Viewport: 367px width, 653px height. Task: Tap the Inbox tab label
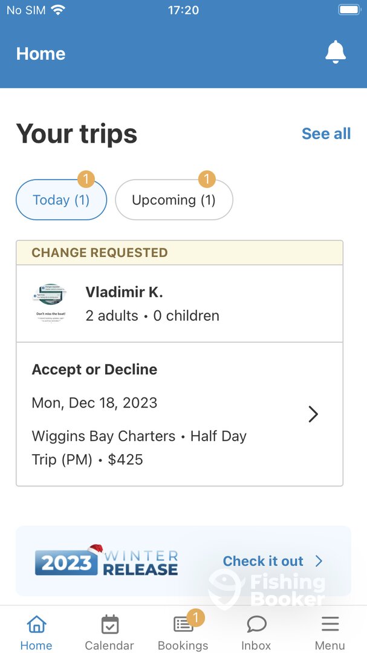pyautogui.click(x=256, y=645)
